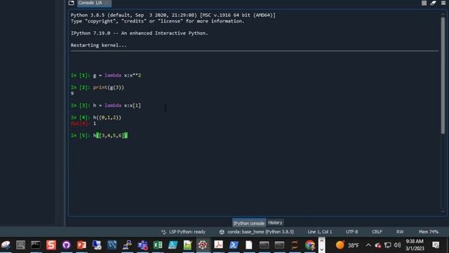Image resolution: width=449 pixels, height=253 pixels.
Task: Open the Command Prompt taskbar icon
Action: click(x=36, y=245)
